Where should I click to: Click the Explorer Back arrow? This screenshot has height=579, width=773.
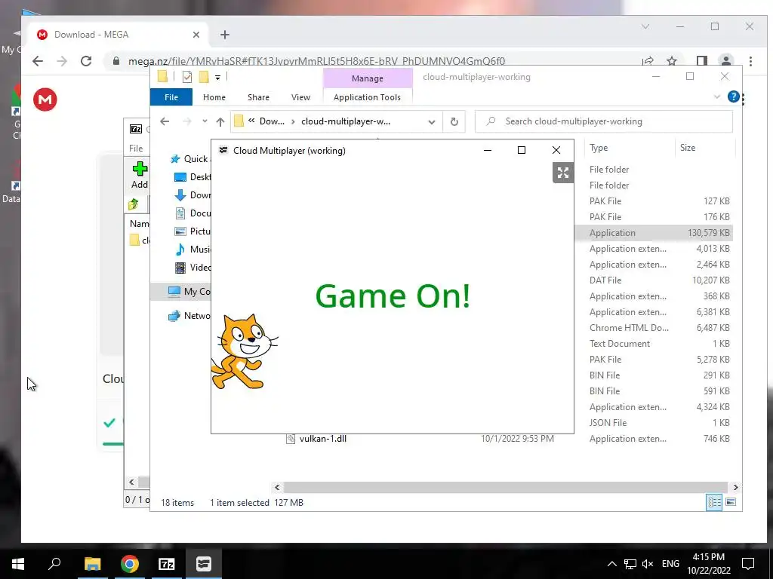tap(165, 121)
